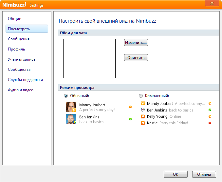Click Ben Jenkins' Google Talk icon in compact list
This screenshot has width=222, height=182.
pyautogui.click(x=143, y=110)
